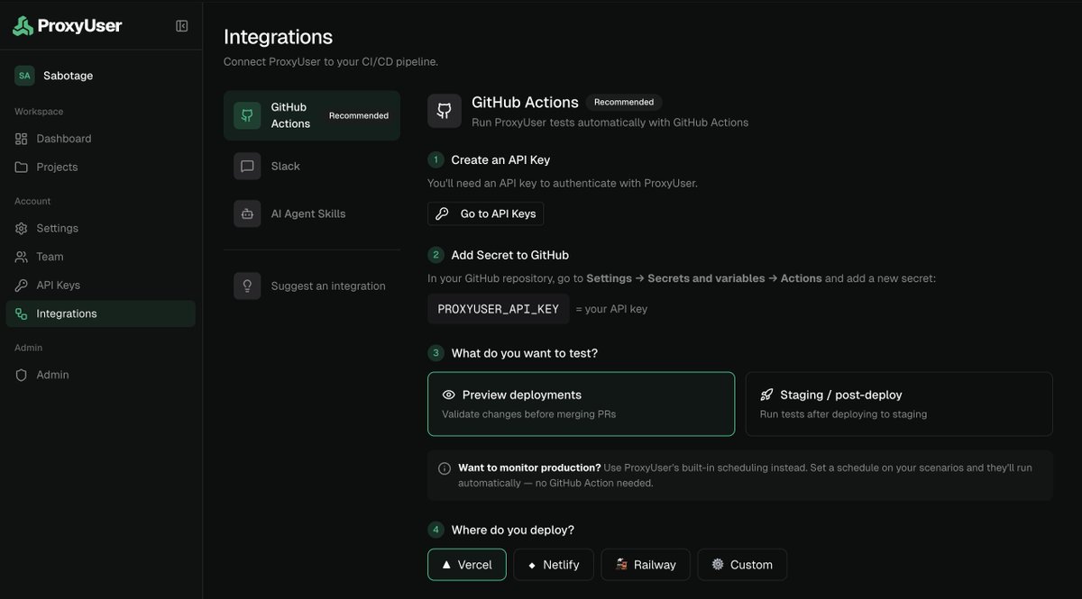1082x599 pixels.
Task: Click the Integrations icon in sidebar
Action: 22,313
